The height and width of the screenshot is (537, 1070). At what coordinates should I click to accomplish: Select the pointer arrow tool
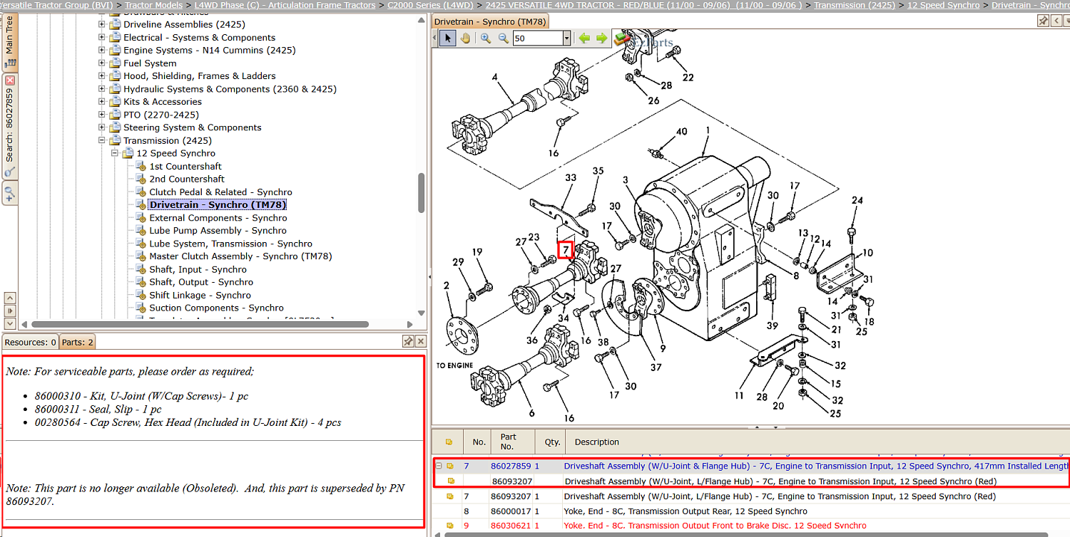click(x=447, y=38)
